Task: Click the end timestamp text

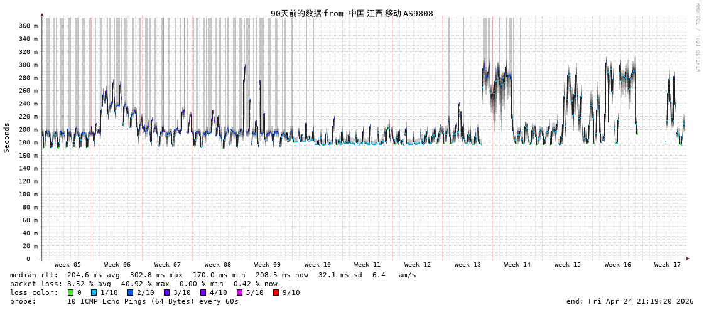Action: pos(630,301)
